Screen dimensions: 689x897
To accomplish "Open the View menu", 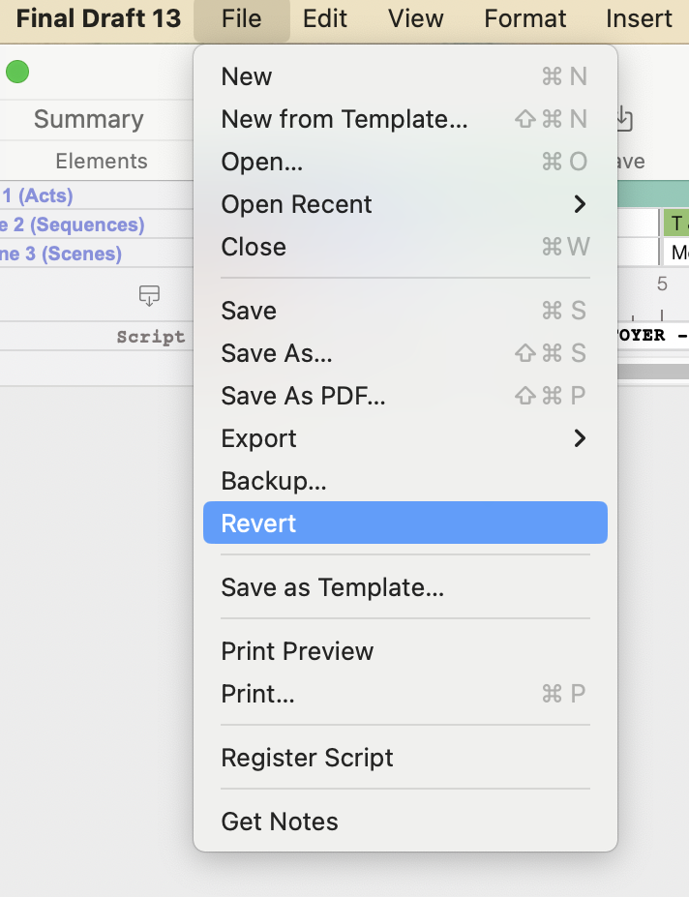I will point(415,18).
